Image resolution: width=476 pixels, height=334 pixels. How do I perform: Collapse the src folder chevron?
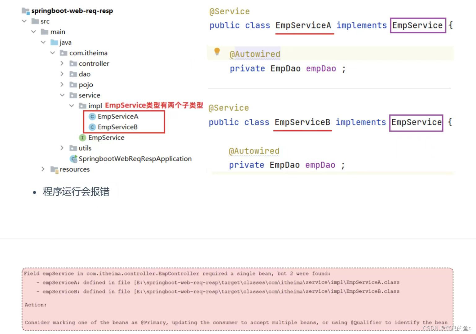pyautogui.click(x=24, y=21)
